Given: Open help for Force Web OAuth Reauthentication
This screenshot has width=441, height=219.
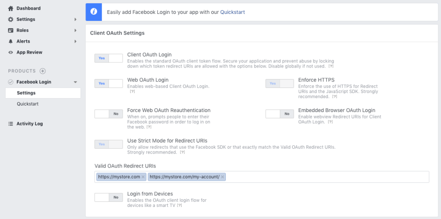Looking at the screenshot, I should coord(149,127).
